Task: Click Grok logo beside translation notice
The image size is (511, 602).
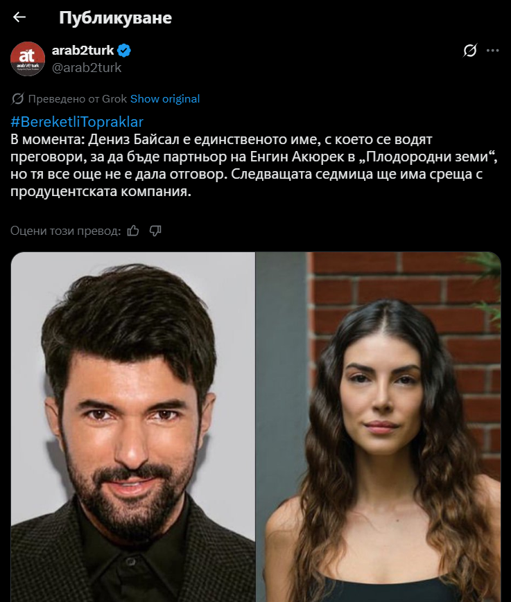Action: (x=17, y=98)
